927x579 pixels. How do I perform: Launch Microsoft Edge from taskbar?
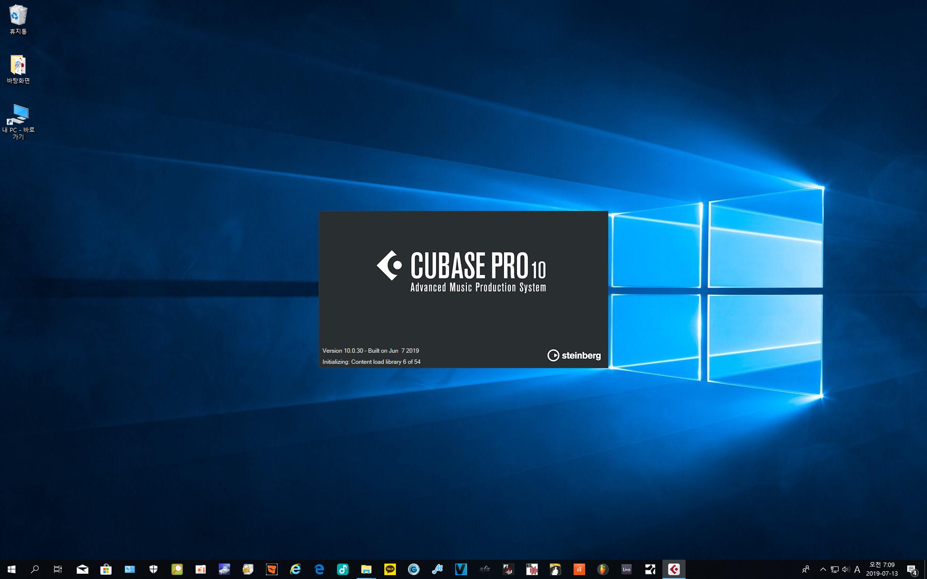[x=319, y=569]
